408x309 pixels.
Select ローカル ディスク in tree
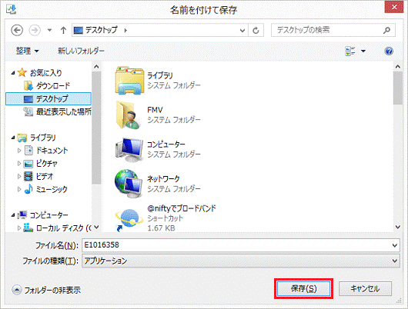(63, 228)
